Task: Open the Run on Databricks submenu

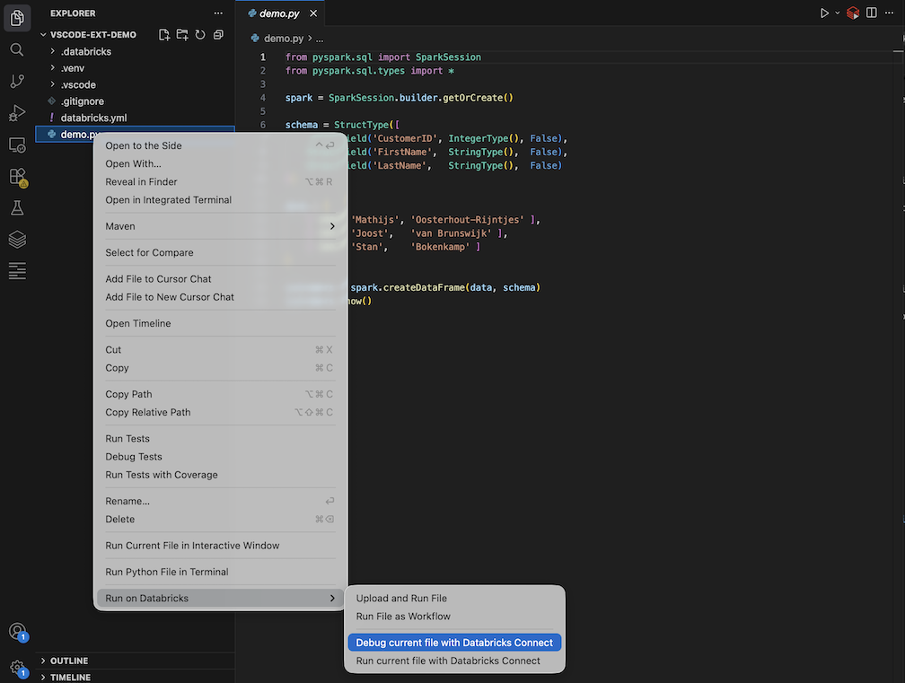Action: [220, 599]
